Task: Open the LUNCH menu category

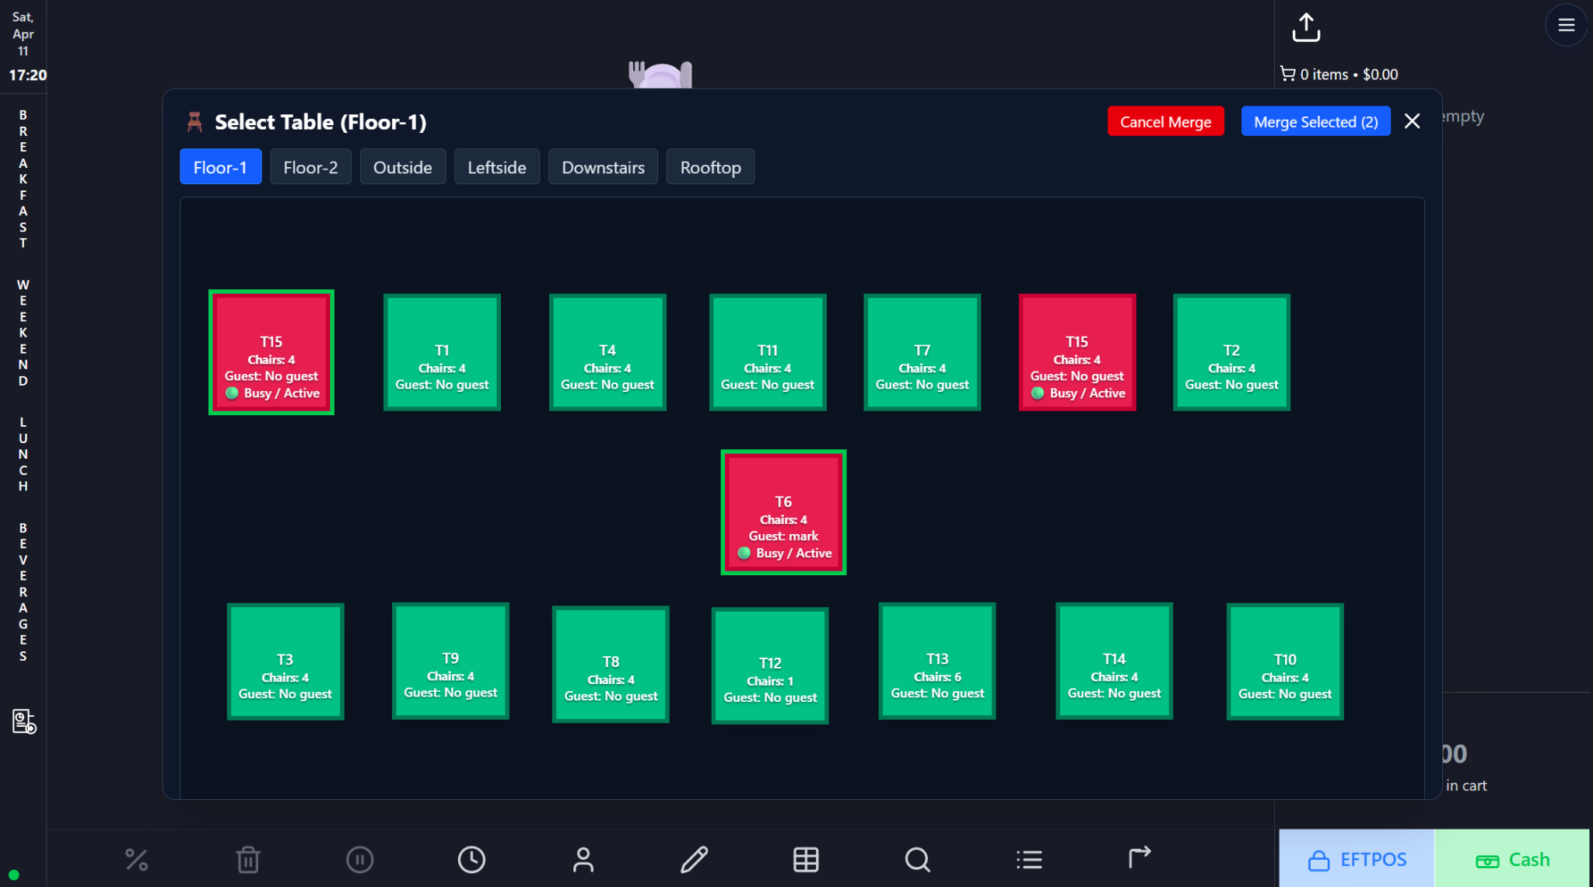Action: (23, 454)
